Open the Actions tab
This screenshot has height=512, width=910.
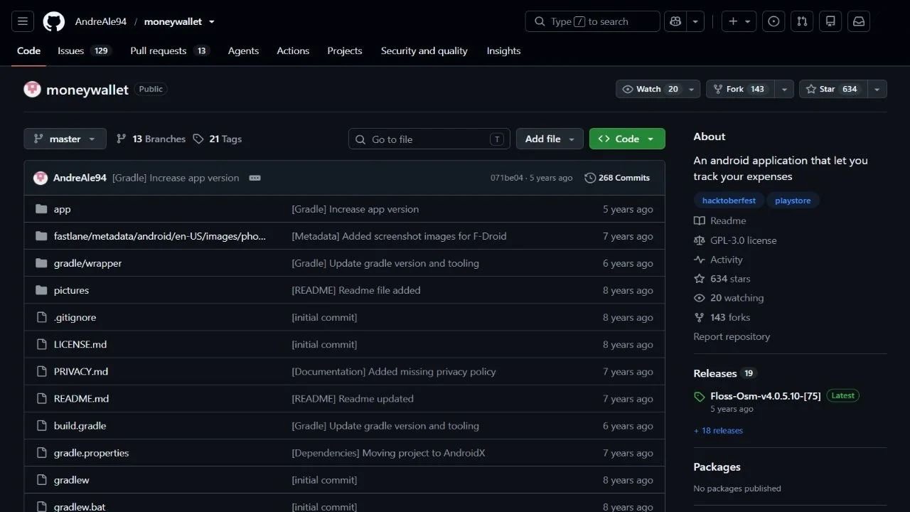click(293, 50)
